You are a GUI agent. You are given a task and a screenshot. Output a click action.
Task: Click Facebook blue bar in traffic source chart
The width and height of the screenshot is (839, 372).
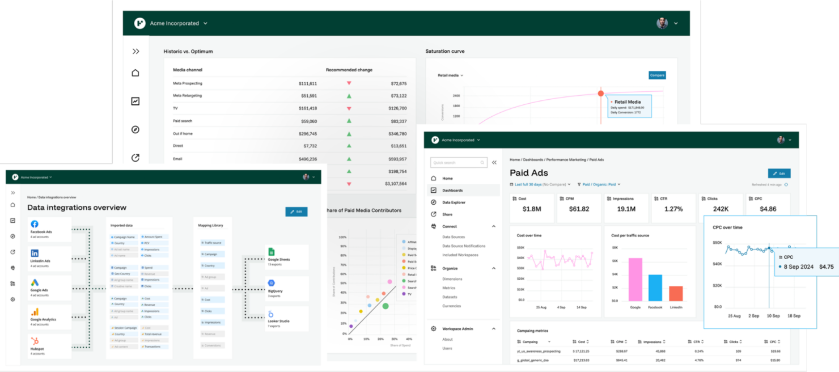pos(655,288)
